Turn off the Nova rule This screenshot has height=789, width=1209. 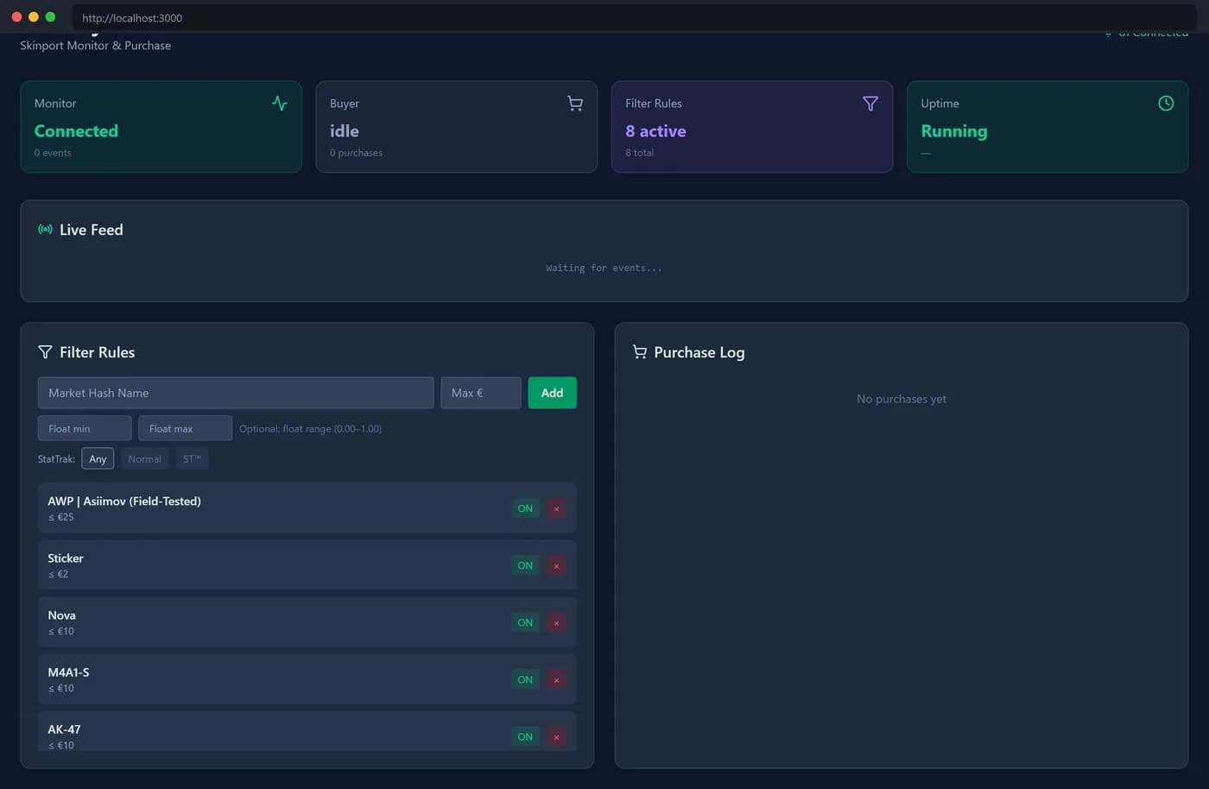(525, 622)
